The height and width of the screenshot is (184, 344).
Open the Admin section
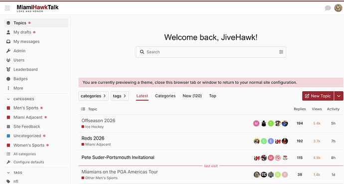point(36,51)
